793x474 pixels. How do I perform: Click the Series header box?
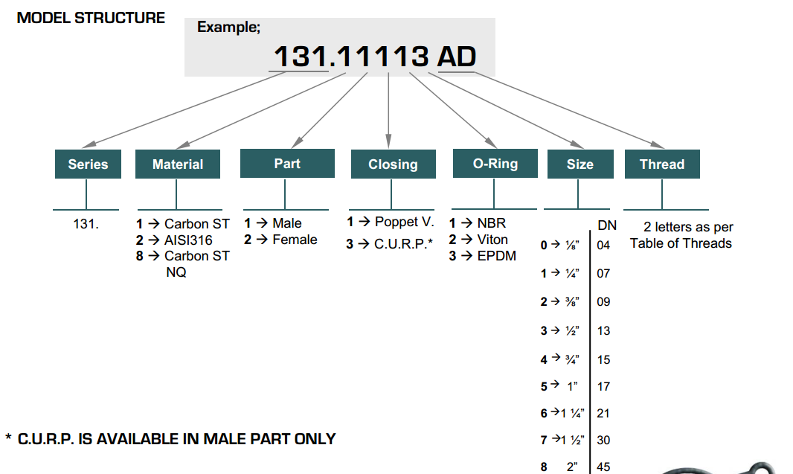(x=88, y=164)
